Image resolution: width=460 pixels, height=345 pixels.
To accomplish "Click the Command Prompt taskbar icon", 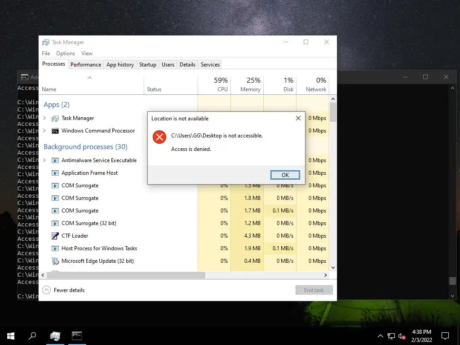I will coord(77,336).
